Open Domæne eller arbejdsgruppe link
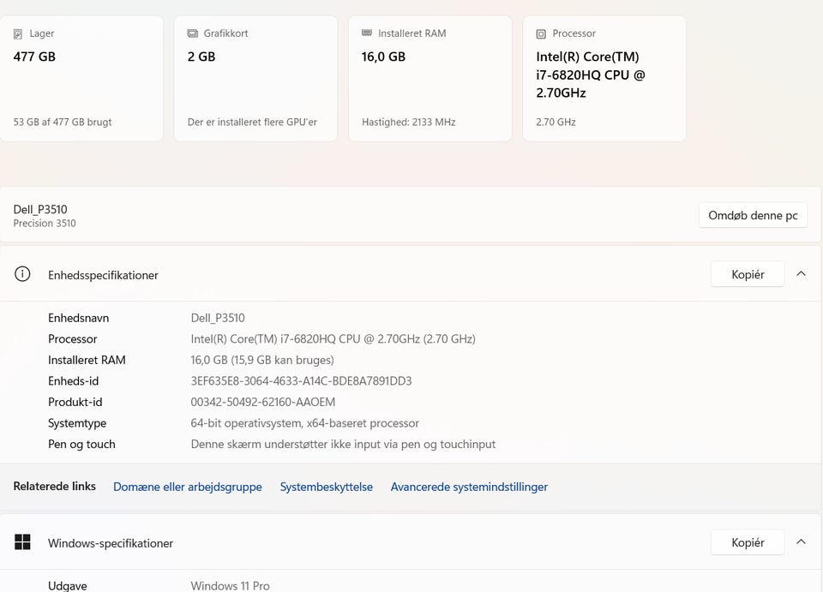The width and height of the screenshot is (823, 592). point(187,487)
